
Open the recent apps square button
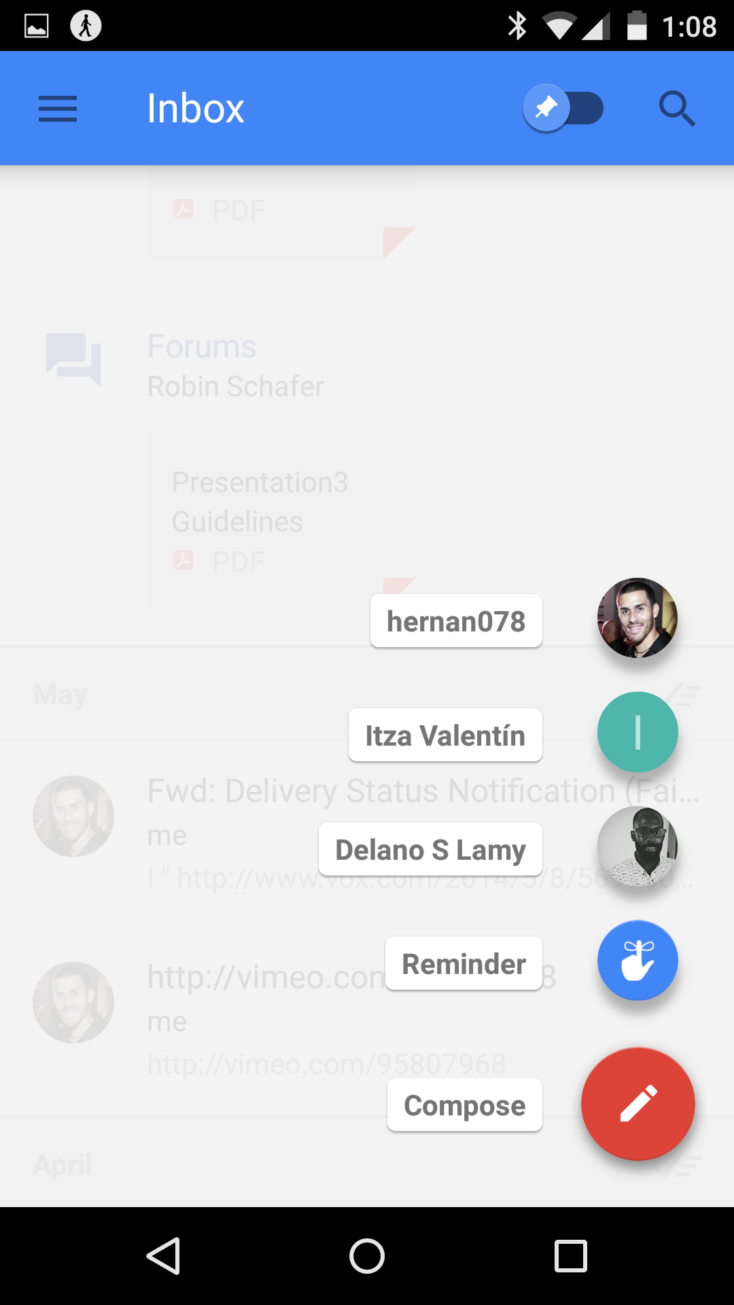click(571, 1255)
